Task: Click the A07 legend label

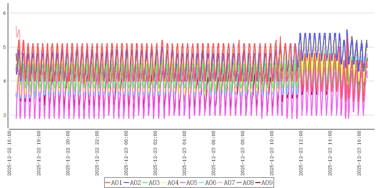Action: click(x=229, y=183)
